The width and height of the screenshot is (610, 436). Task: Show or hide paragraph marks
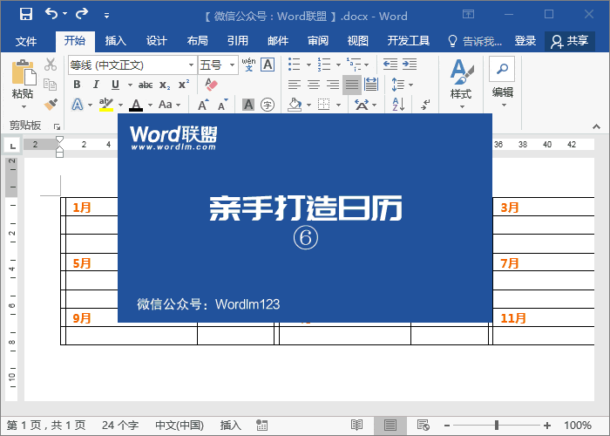425,105
